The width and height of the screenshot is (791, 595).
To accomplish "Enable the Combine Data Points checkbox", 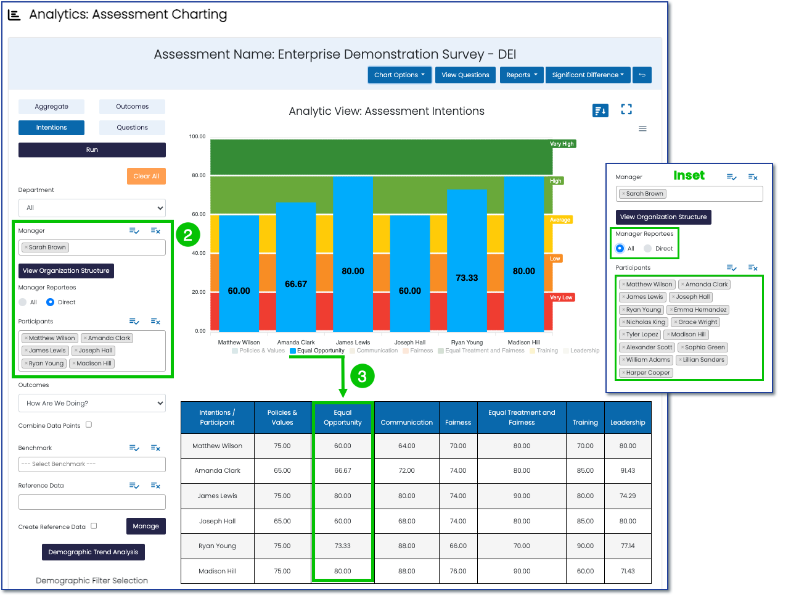I will 89,425.
